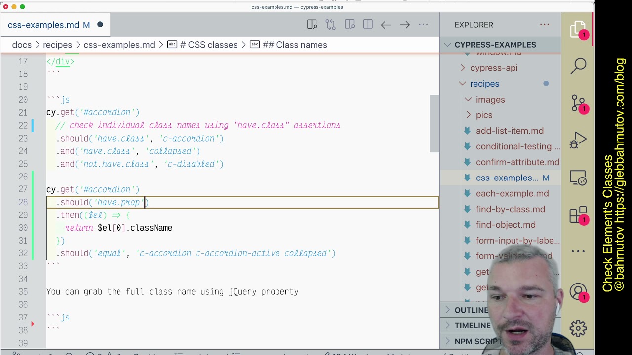The width and height of the screenshot is (632, 355).
Task: Open the Extensions view
Action: click(578, 215)
